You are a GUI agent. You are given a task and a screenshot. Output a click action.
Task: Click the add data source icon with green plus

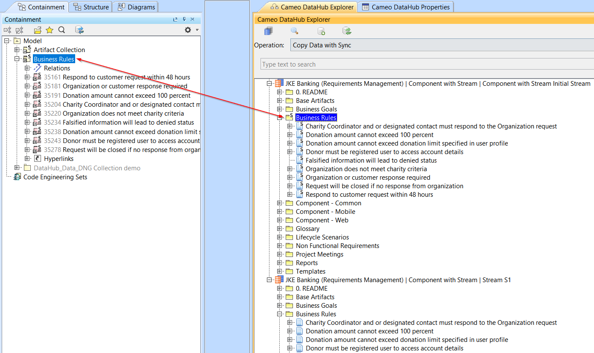(x=321, y=31)
